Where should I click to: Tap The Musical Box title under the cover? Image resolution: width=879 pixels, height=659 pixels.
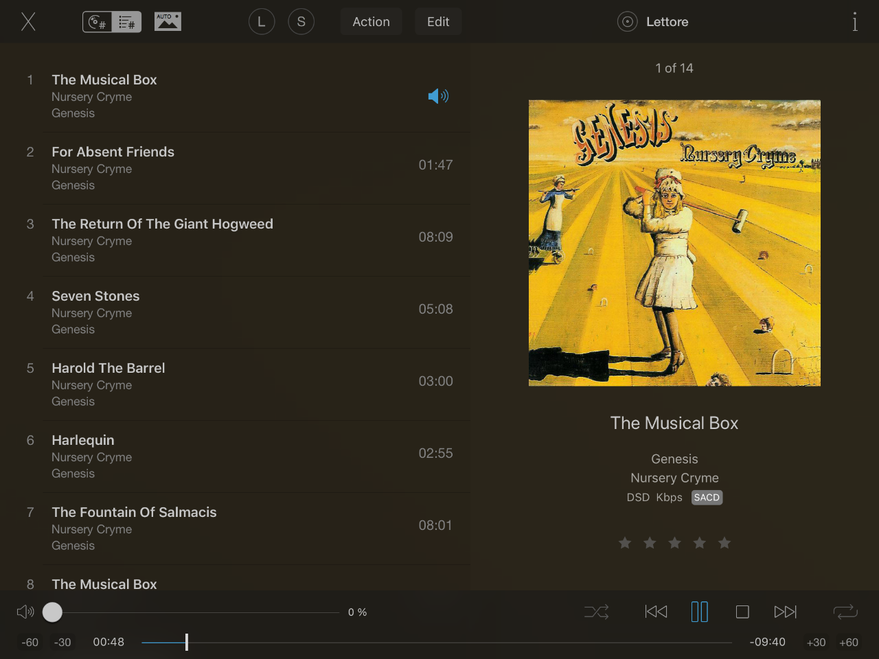pos(674,423)
